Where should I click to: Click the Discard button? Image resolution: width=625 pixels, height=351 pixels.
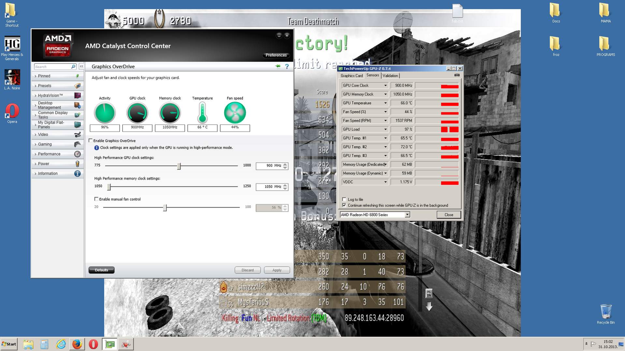pos(248,270)
